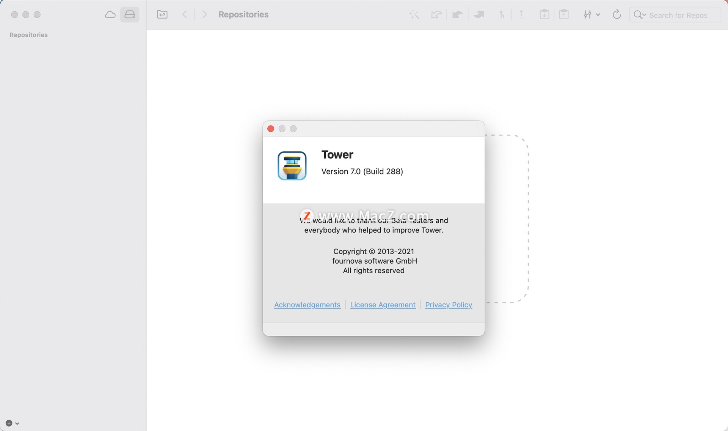This screenshot has height=431, width=728.
Task: Click the Stash changes icon
Action: [x=544, y=15]
